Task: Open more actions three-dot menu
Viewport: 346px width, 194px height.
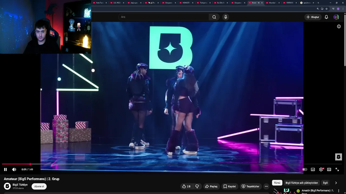Action: [266, 186]
